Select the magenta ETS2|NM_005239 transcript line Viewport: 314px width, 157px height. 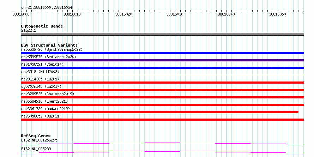pos(162,152)
